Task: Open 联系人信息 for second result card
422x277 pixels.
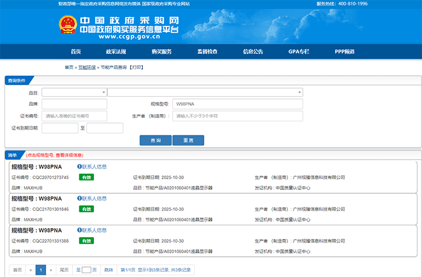Action: [94, 198]
